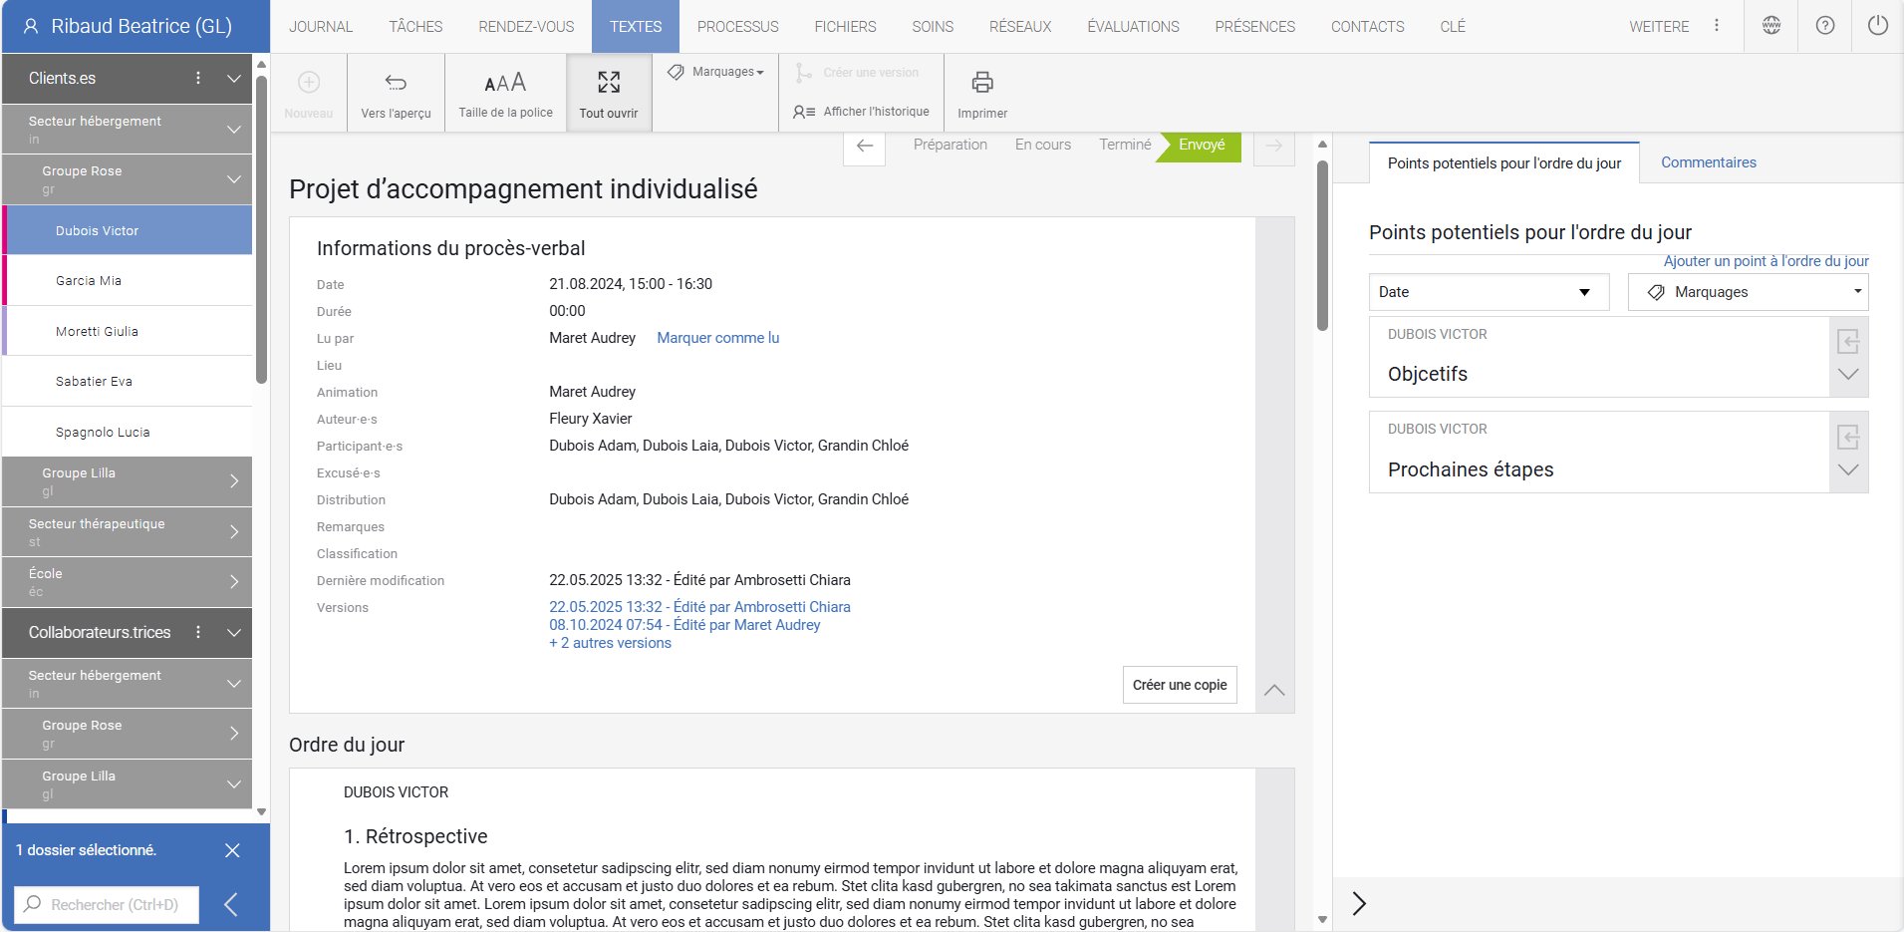The height and width of the screenshot is (932, 1904).
Task: Click Tout ouvrir expand icon
Action: [608, 83]
